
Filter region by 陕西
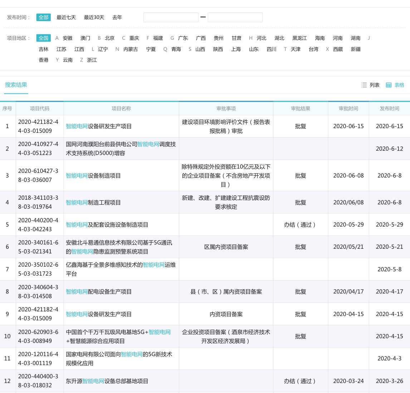218,49
